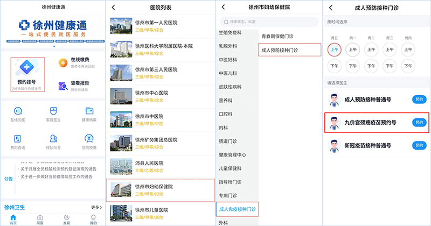Select the 周一 下午 time slot

(353, 67)
